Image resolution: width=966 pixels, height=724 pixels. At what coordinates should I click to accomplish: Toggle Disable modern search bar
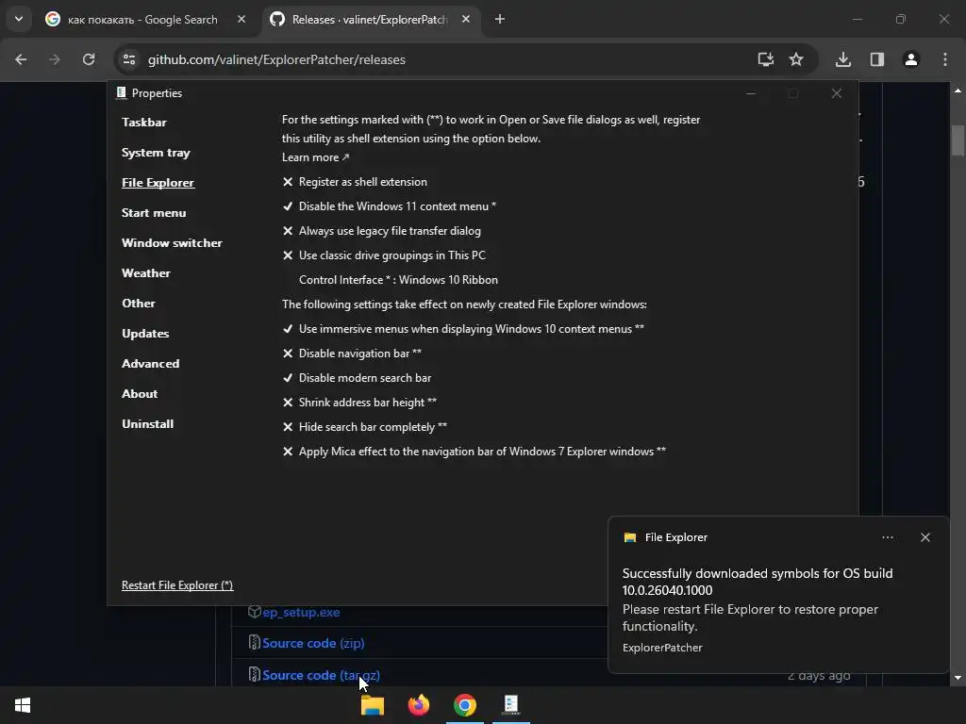tap(358, 377)
